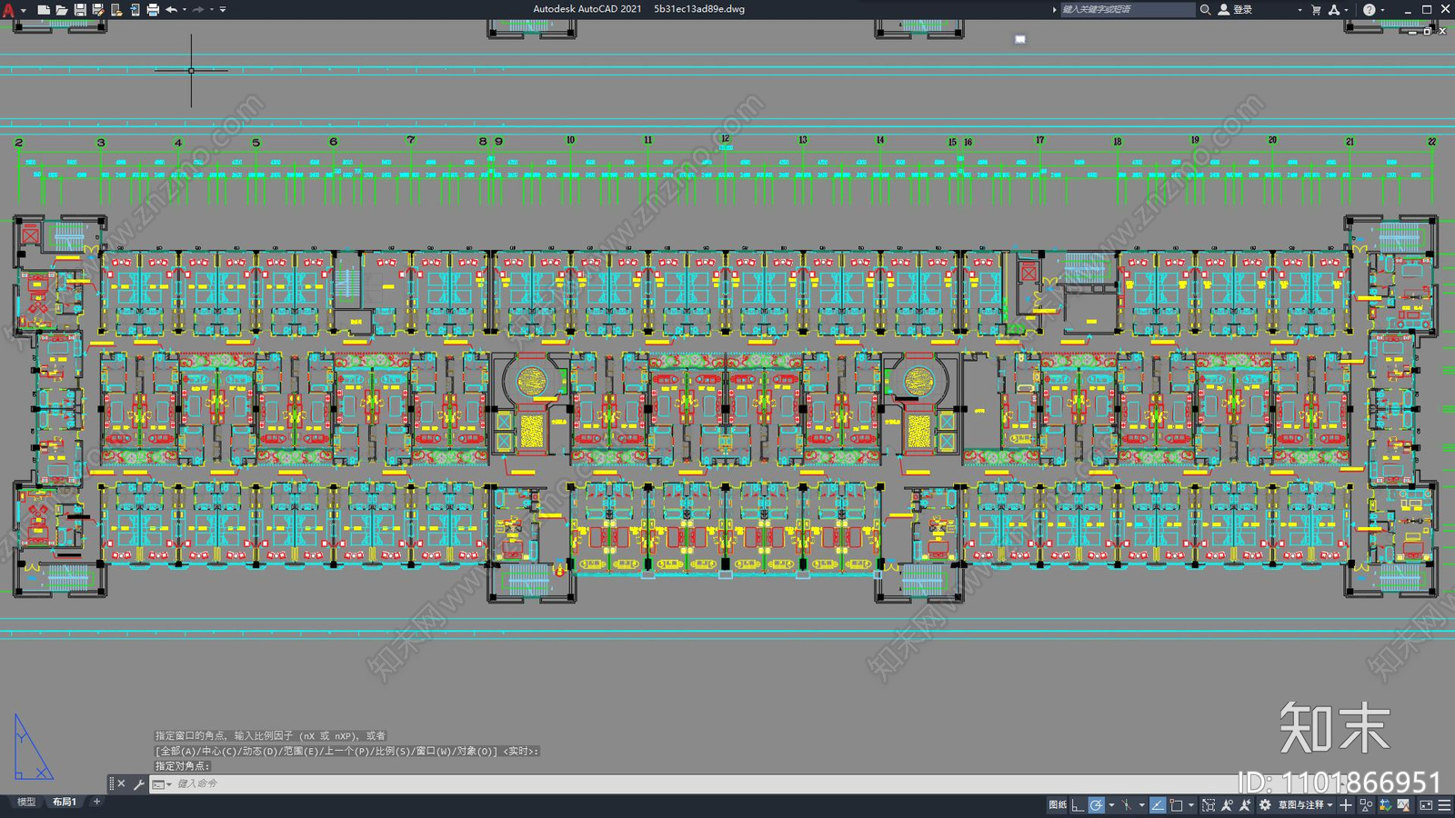Create a new drawing file

tap(43, 9)
